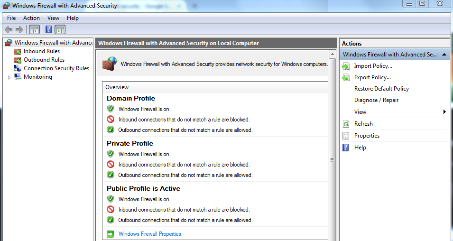Image resolution: width=453 pixels, height=241 pixels.
Task: Click the blue Help toolbar icon
Action: [48, 29]
